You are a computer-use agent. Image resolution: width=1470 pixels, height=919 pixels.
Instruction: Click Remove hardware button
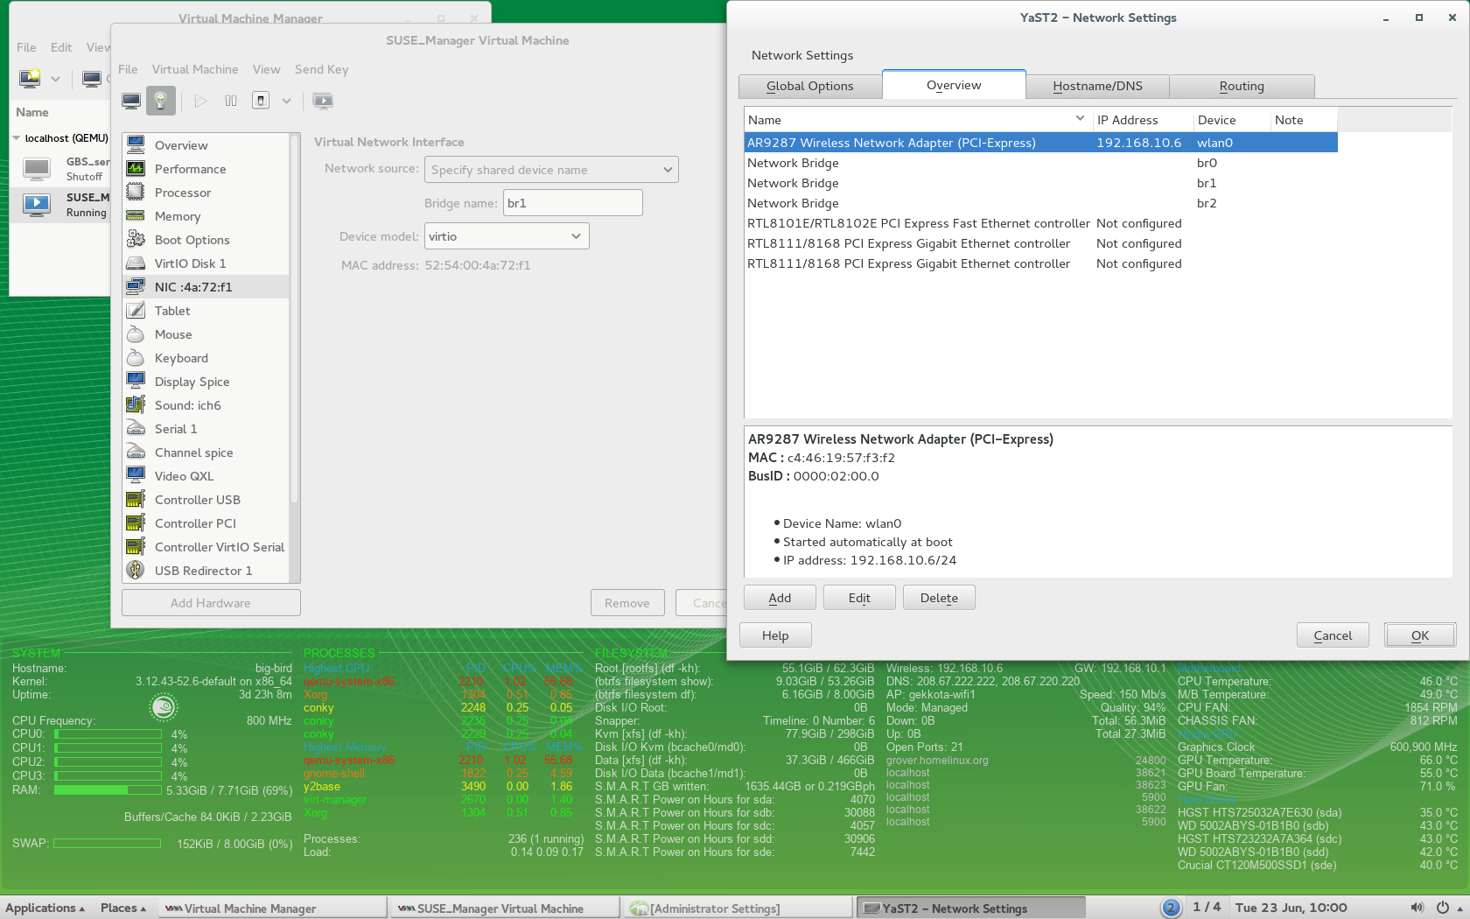[x=627, y=603]
